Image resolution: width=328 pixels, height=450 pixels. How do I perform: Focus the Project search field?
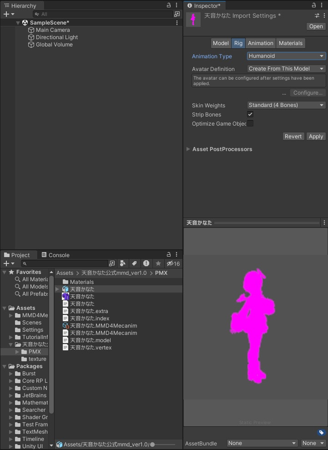tap(65, 263)
